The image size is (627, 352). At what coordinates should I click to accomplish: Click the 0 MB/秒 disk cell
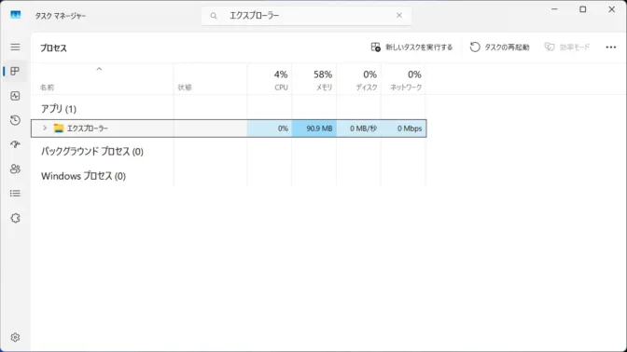[x=358, y=129]
